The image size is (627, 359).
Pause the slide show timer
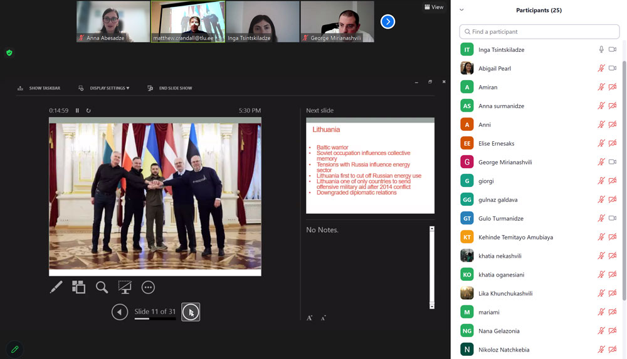pyautogui.click(x=78, y=111)
